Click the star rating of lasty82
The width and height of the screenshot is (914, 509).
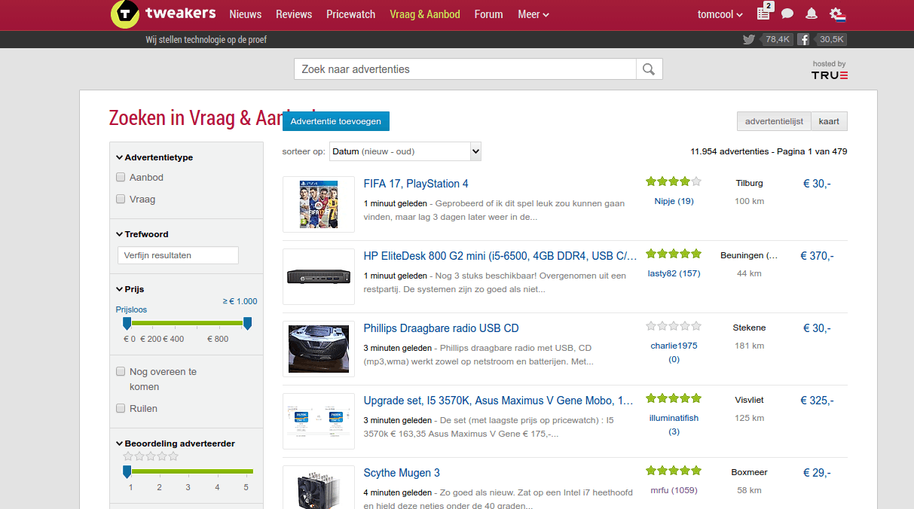674,254
